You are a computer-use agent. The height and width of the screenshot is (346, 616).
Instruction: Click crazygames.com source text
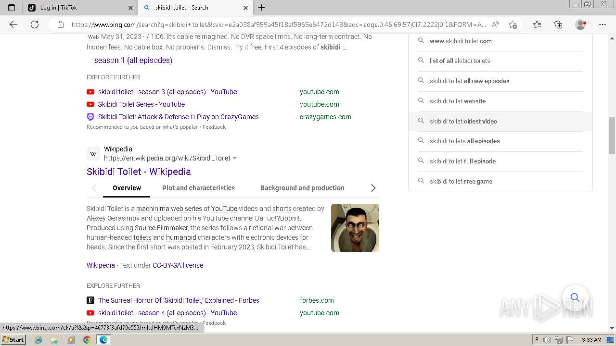pyautogui.click(x=325, y=117)
